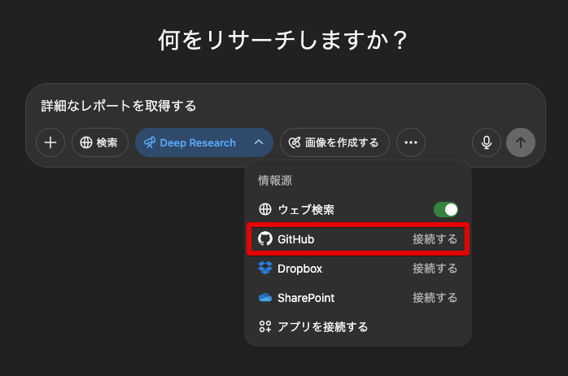Click the connect apps grid icon

click(x=265, y=326)
